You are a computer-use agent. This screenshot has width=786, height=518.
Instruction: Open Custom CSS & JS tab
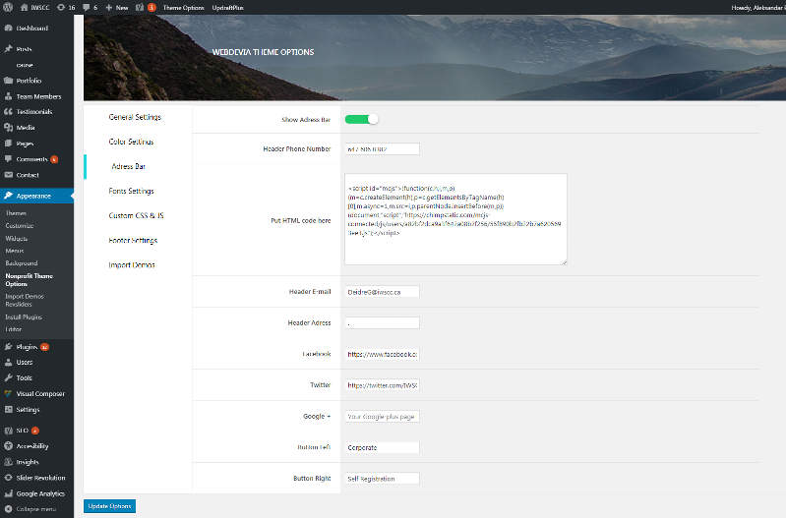pos(136,215)
